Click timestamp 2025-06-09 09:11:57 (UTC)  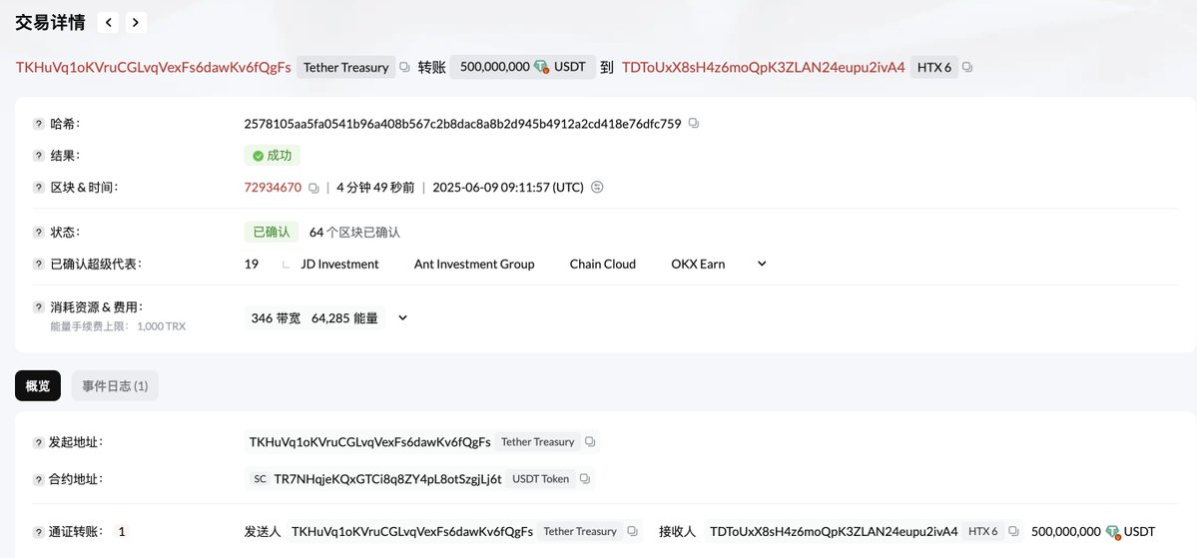pos(508,187)
